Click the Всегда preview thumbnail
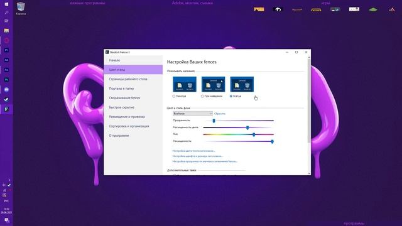402x226 pixels. point(242,84)
